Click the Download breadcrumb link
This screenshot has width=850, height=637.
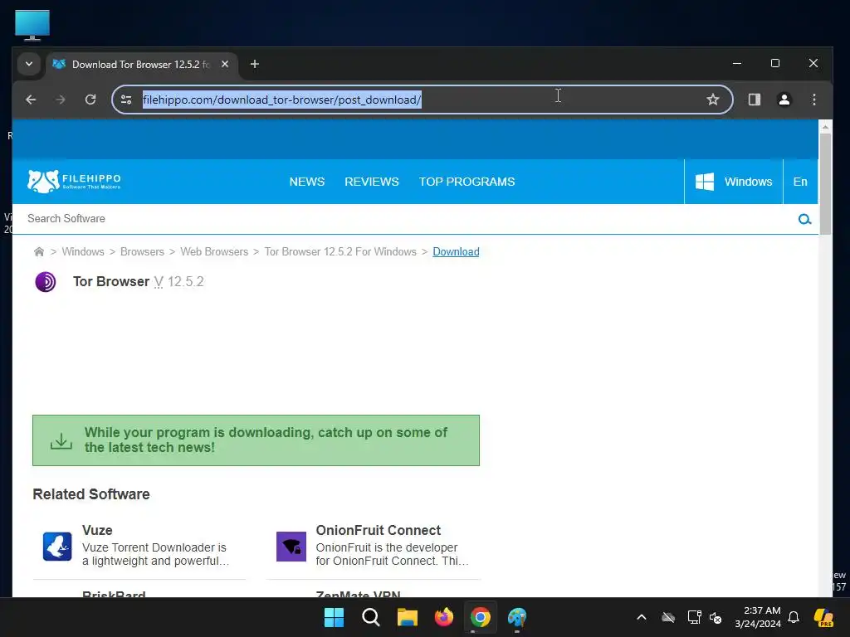[456, 252]
